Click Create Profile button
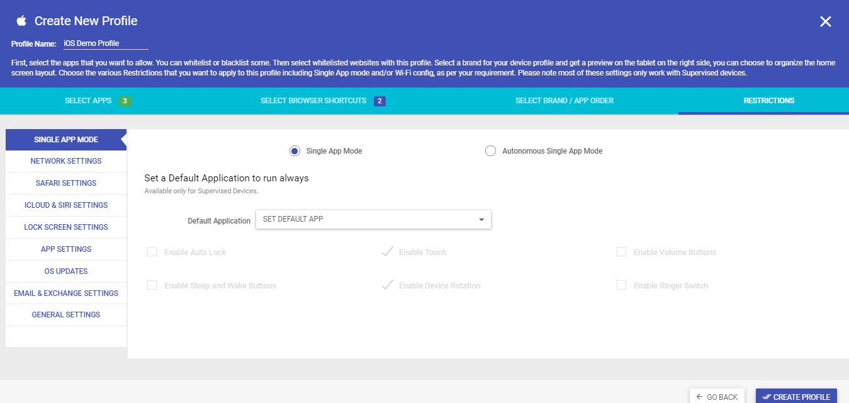849x403 pixels. click(x=796, y=397)
